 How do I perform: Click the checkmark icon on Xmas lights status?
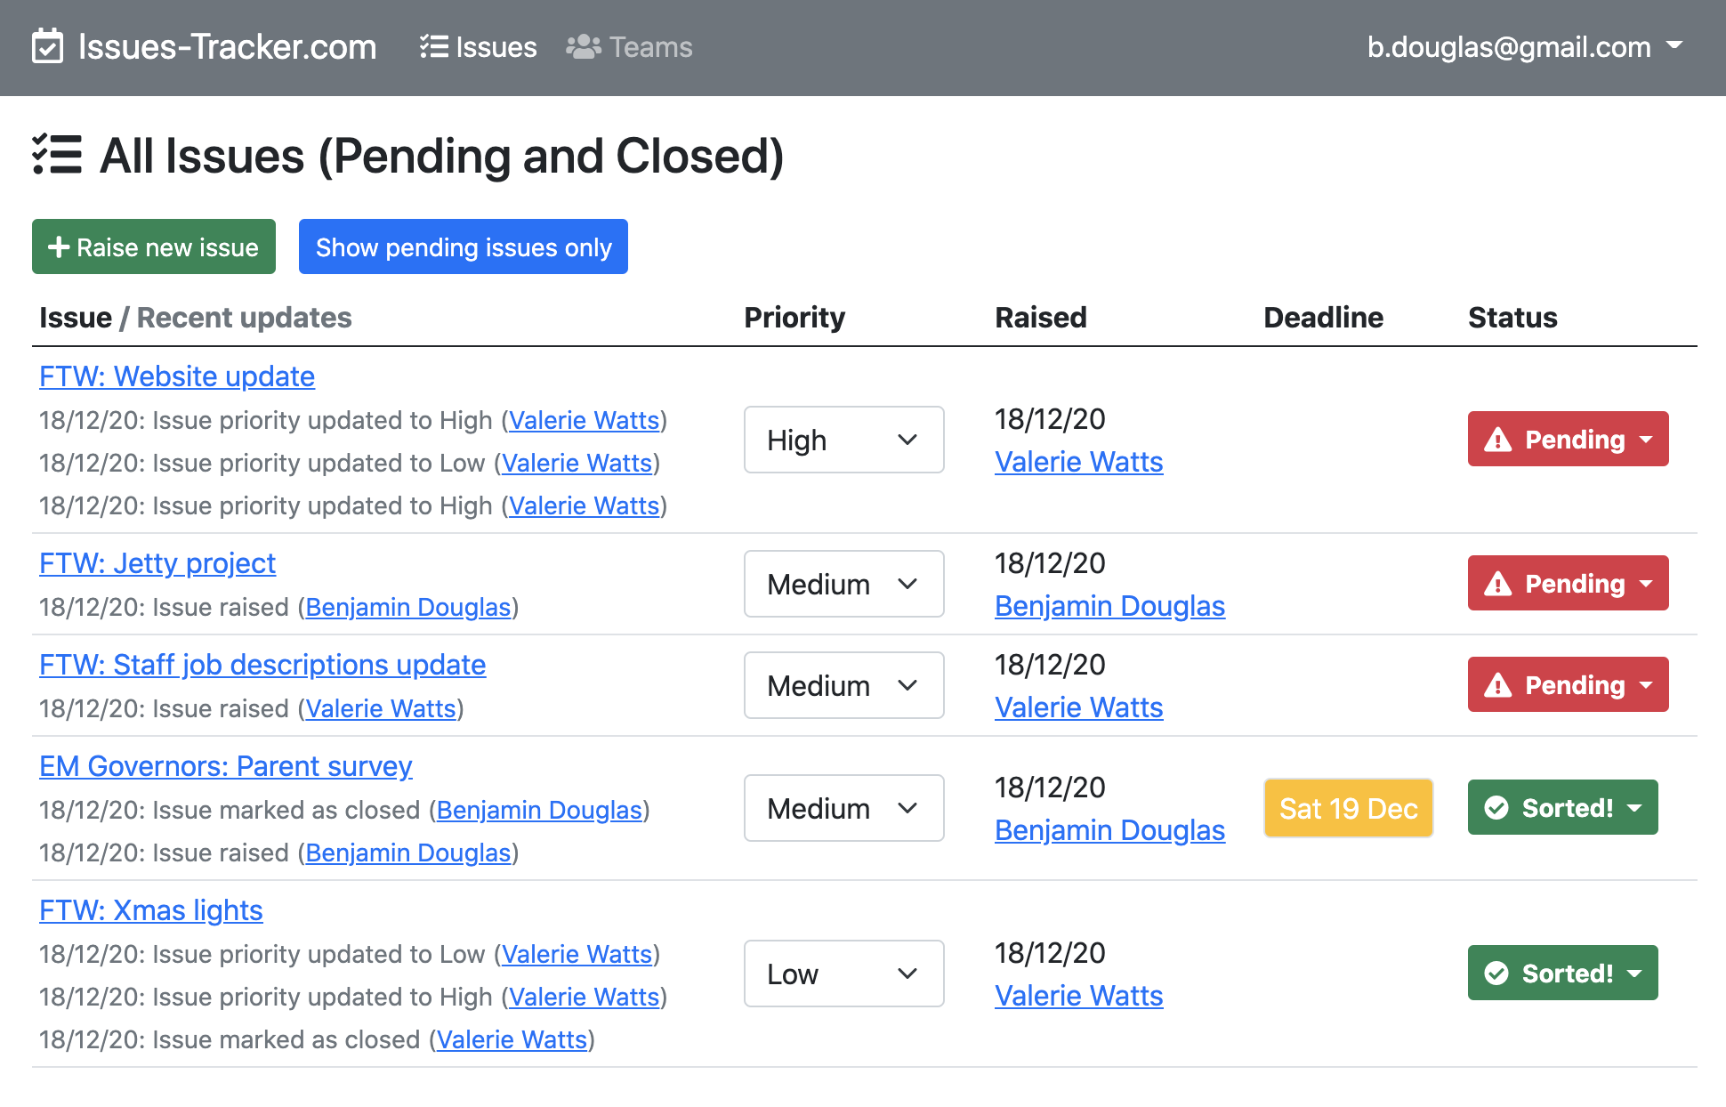coord(1496,974)
